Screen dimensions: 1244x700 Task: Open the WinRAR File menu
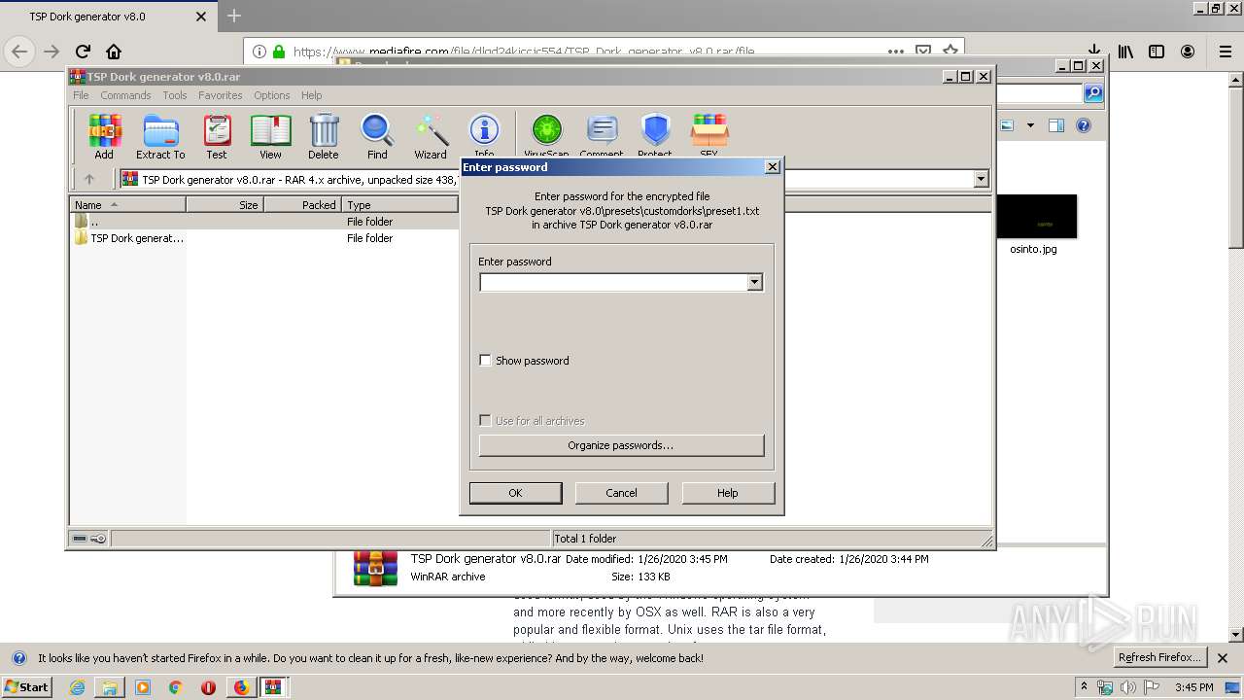coord(81,95)
